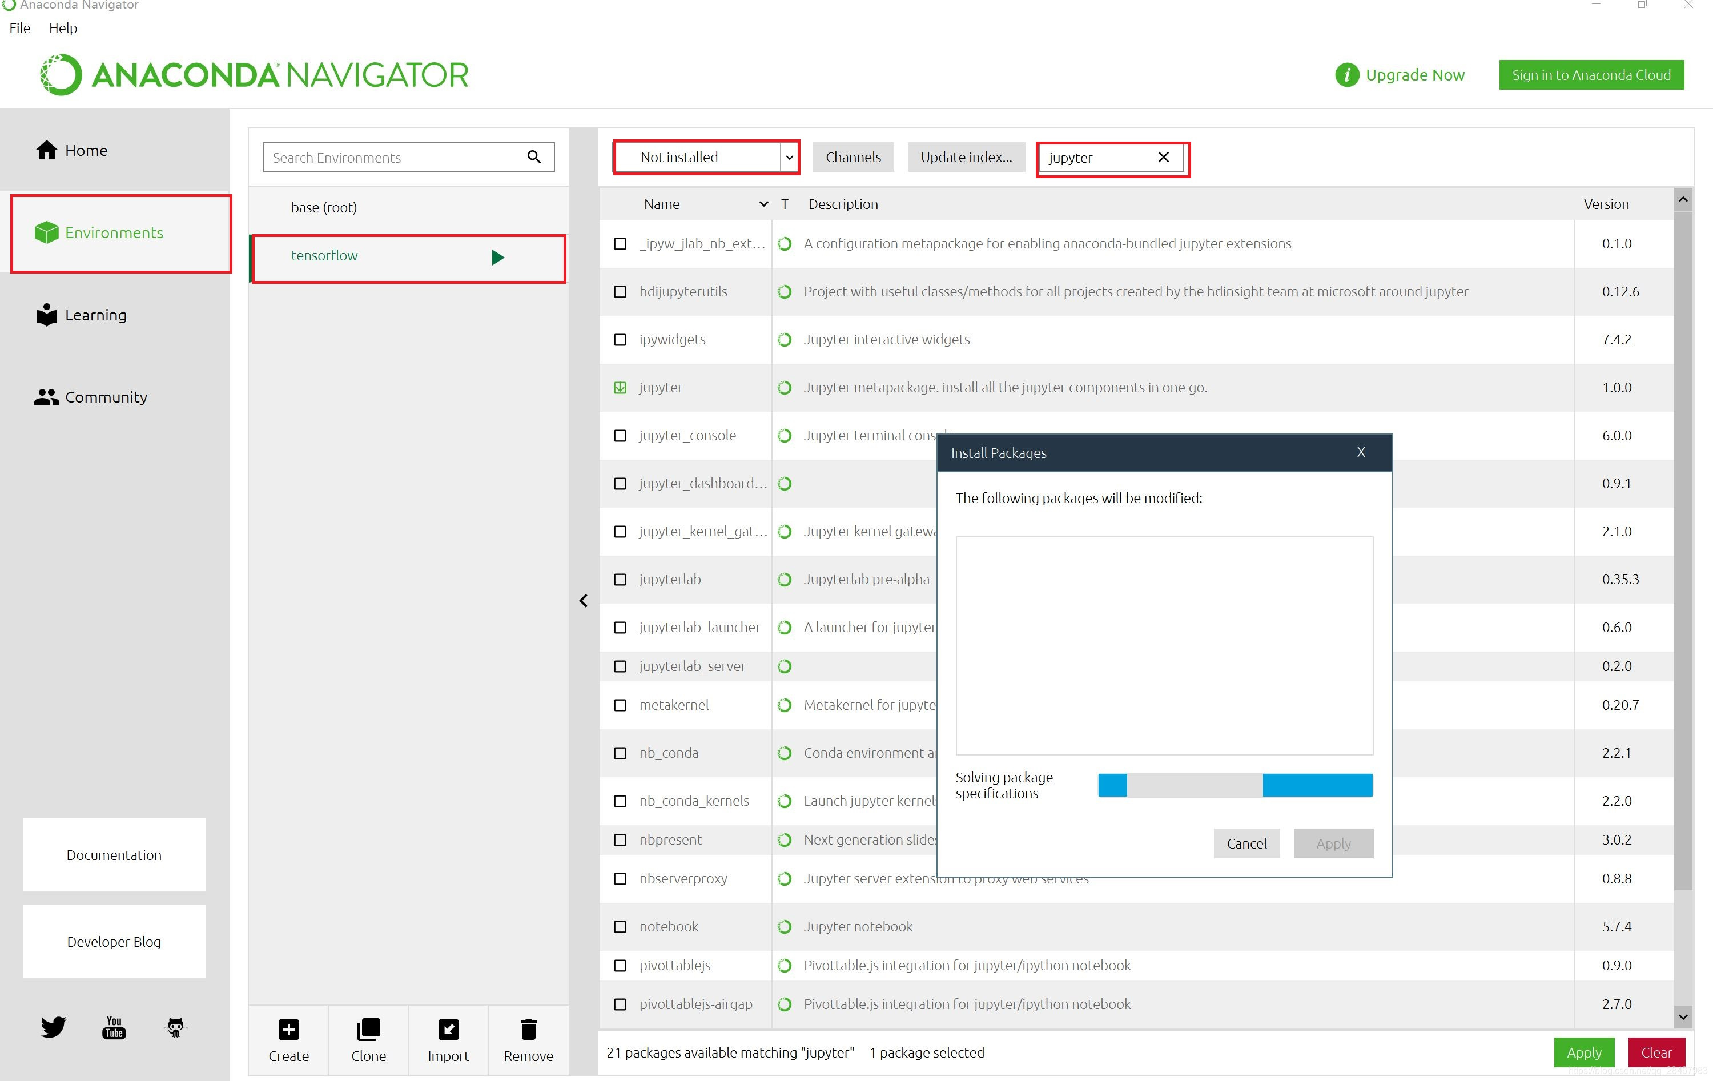Open the Channels settings
The height and width of the screenshot is (1081, 1713).
point(853,156)
